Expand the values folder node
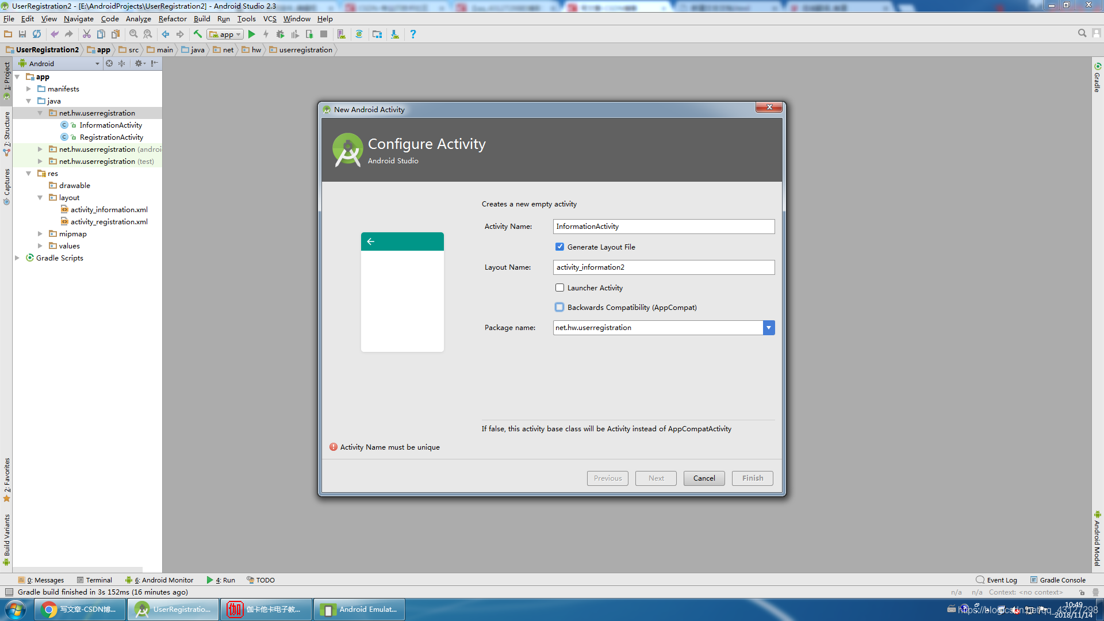 [x=40, y=246]
